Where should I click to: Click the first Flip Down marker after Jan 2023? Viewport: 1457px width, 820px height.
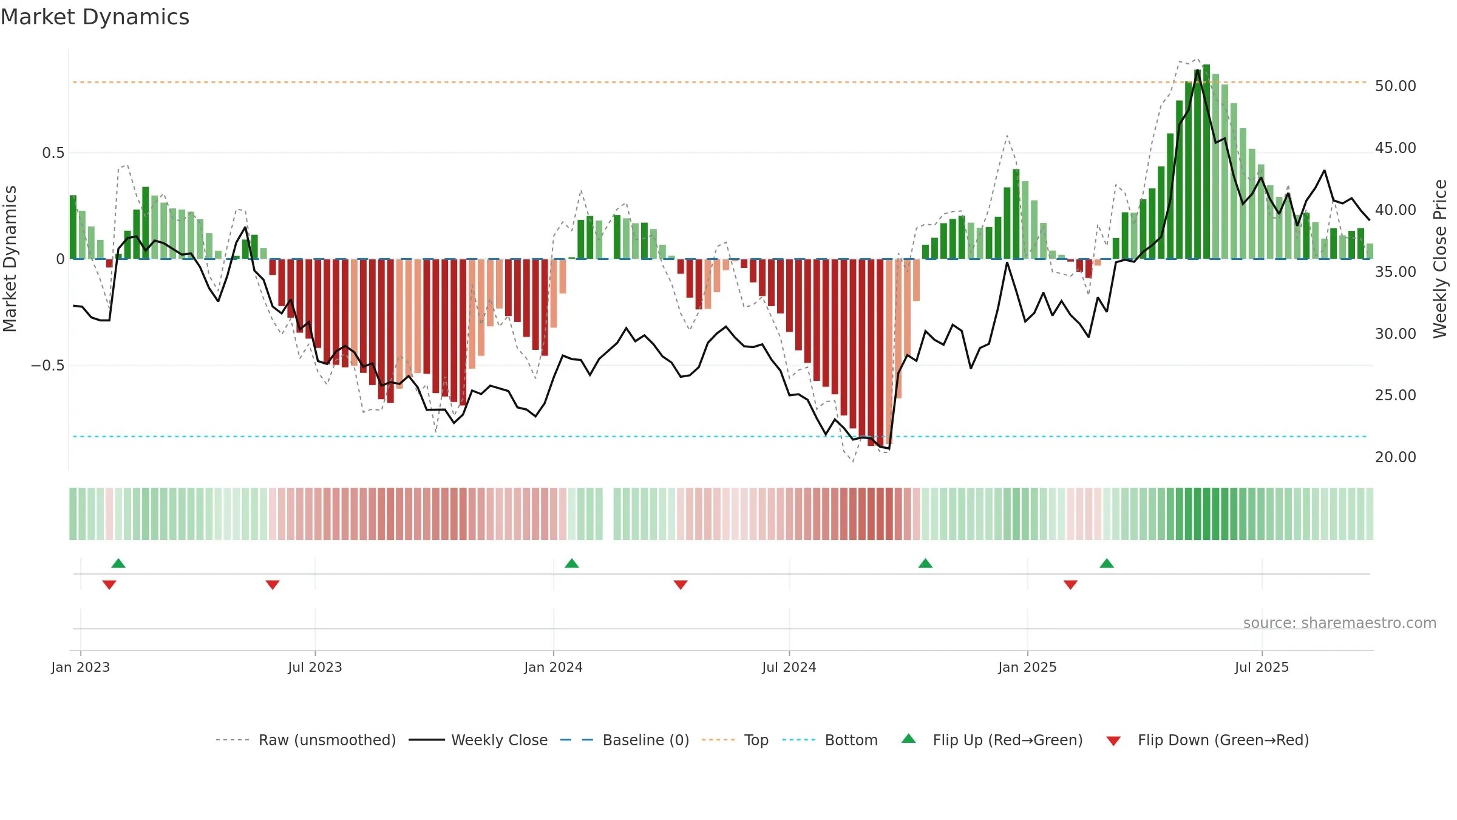coord(109,584)
